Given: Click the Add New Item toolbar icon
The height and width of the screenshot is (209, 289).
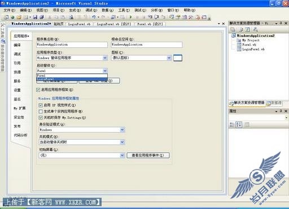Looking at the screenshot, I should (x=26, y=17).
